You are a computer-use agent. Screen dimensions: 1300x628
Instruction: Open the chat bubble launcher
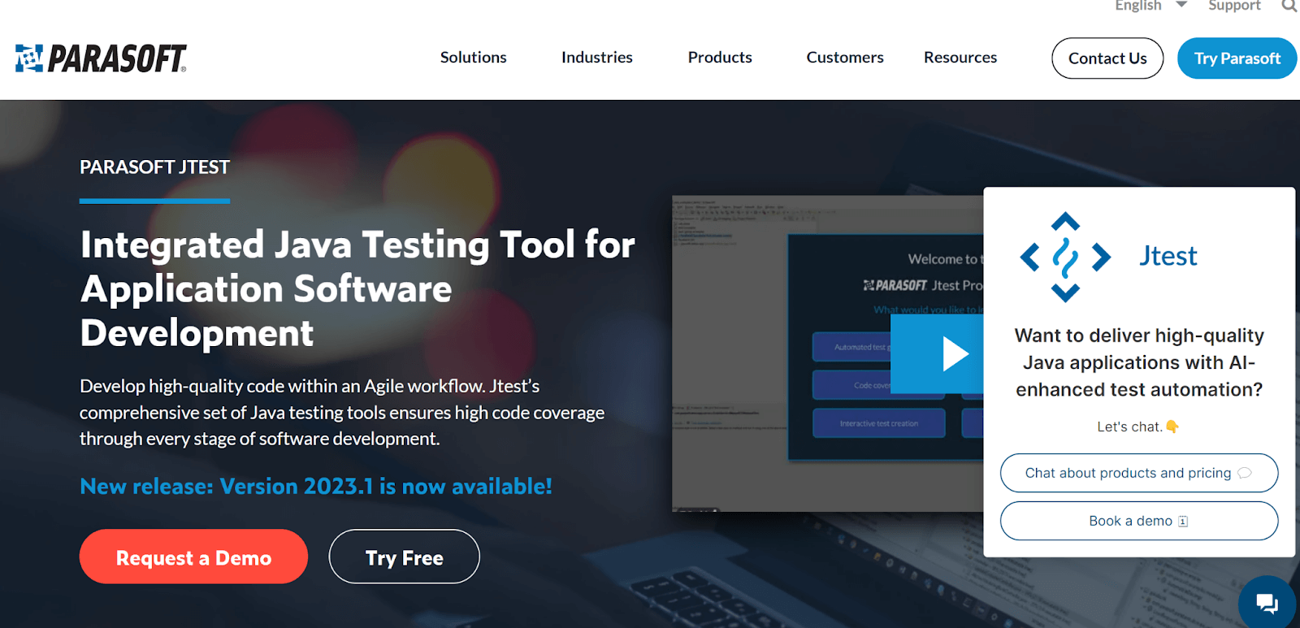1267,603
